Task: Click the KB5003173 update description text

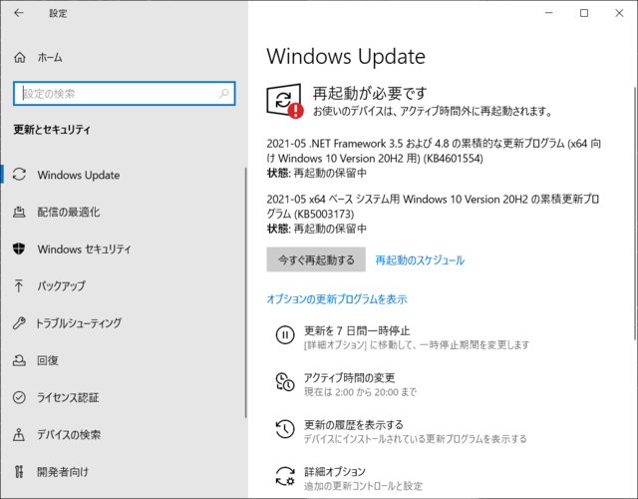Action: 433,207
